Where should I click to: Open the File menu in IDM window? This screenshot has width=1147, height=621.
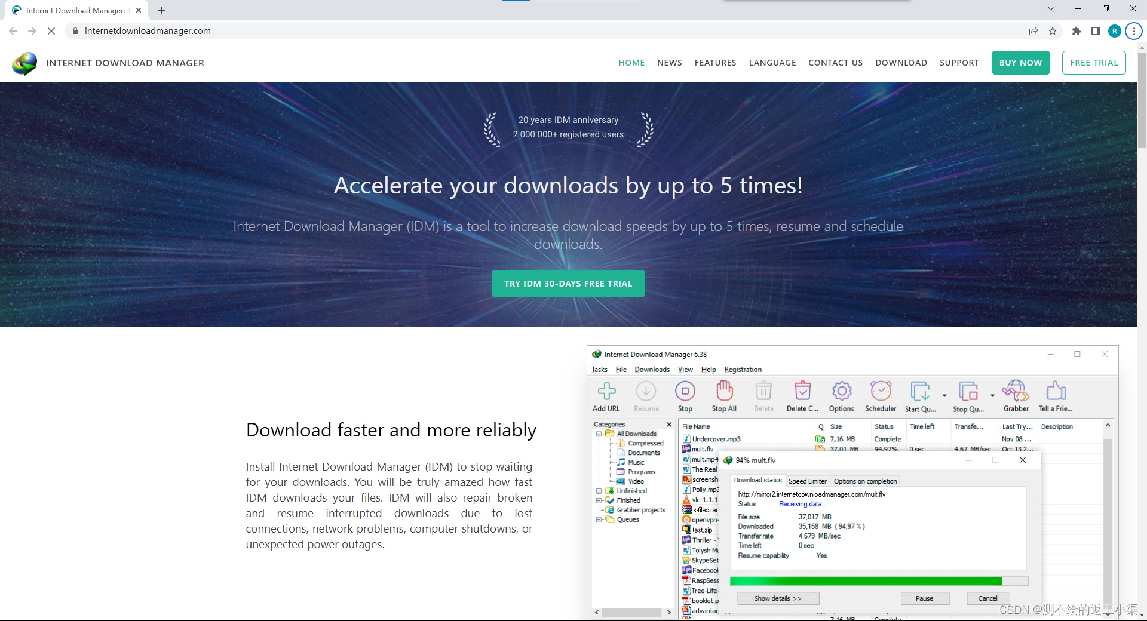[621, 370]
